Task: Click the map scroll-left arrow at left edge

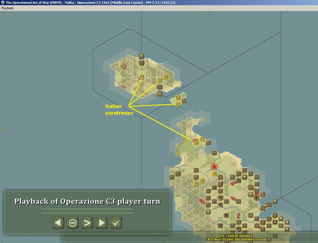Action: point(3,129)
